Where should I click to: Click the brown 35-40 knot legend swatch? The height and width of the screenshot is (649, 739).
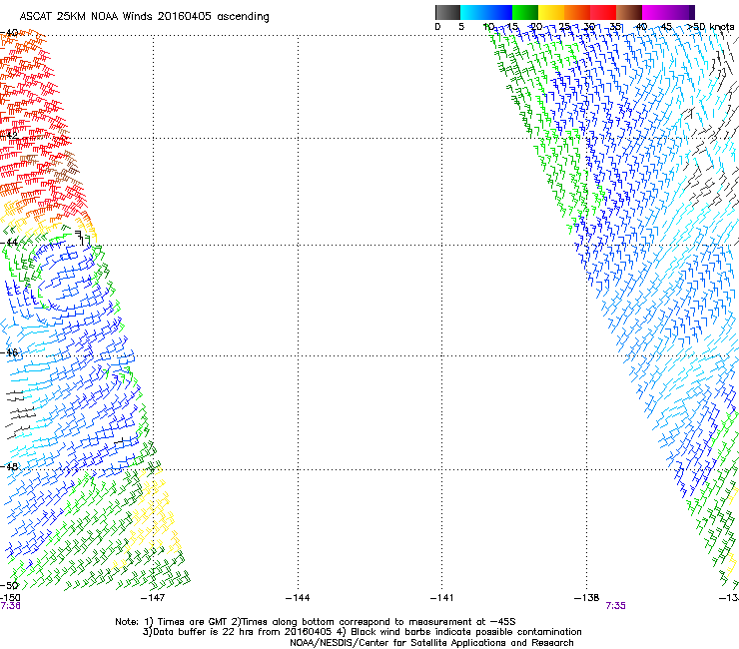(629, 12)
